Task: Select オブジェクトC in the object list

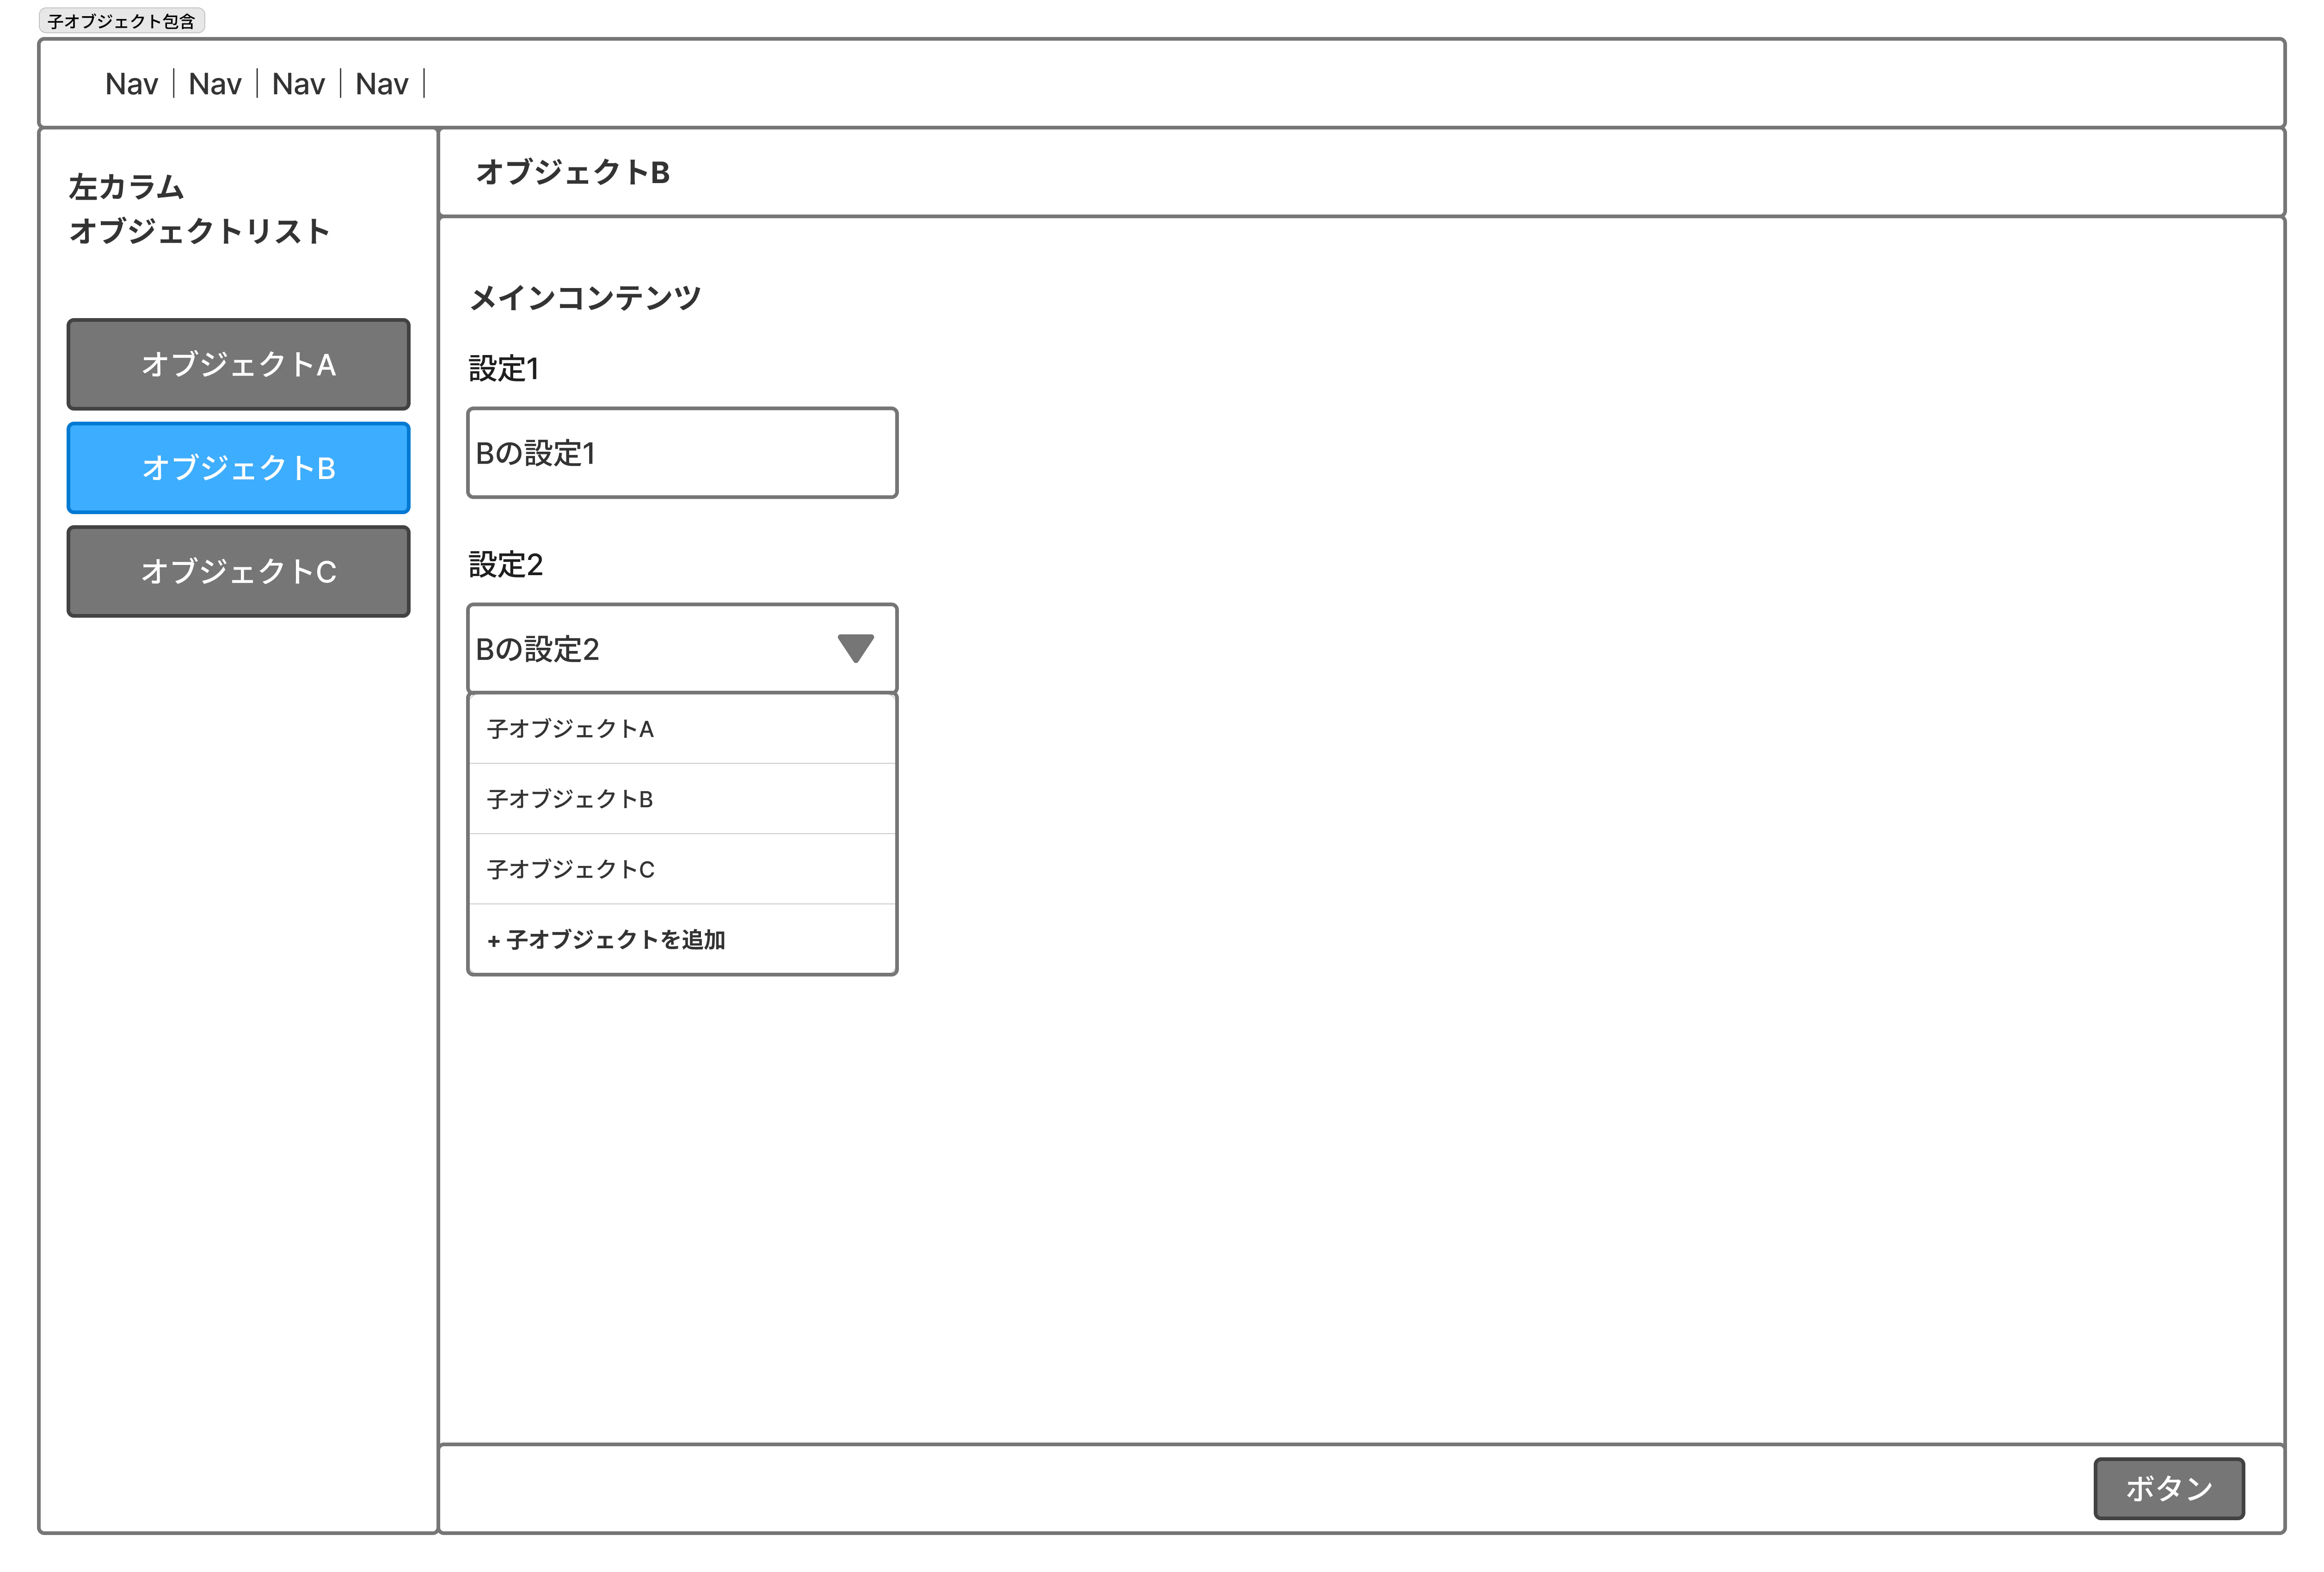Action: [238, 571]
